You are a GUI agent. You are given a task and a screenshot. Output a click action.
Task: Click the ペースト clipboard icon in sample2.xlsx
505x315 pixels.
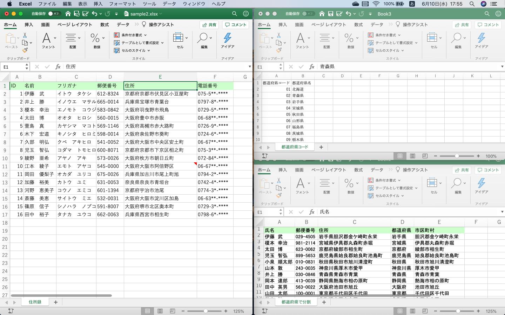point(11,38)
